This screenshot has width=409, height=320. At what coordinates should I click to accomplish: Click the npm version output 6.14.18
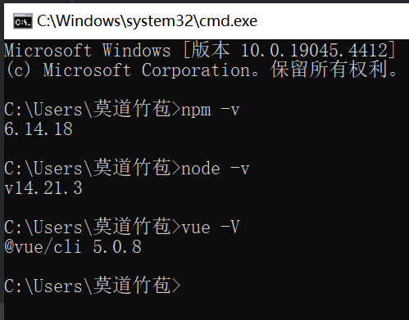click(39, 129)
